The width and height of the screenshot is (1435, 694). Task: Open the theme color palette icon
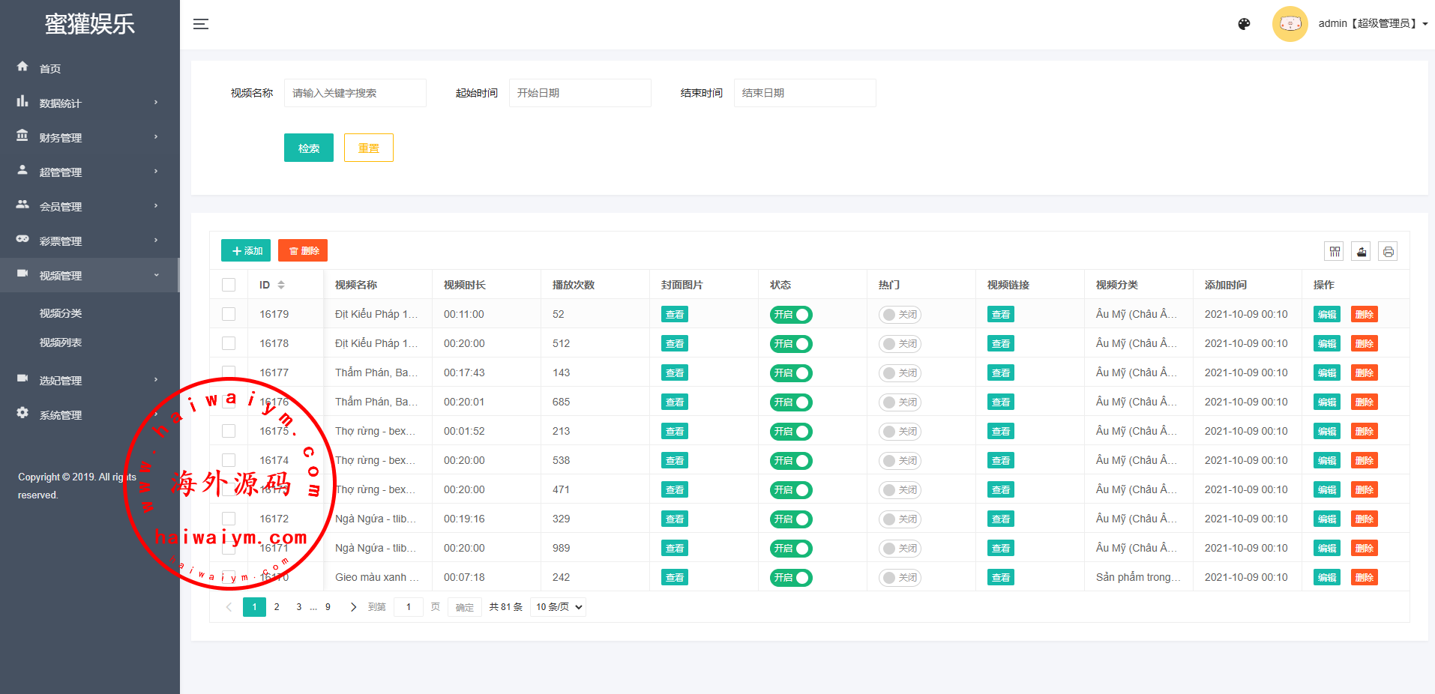(1244, 24)
